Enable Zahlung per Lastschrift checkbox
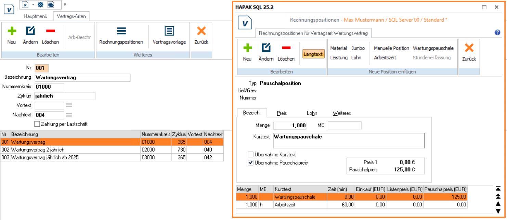Screen dimensions: 507x220 point(37,124)
